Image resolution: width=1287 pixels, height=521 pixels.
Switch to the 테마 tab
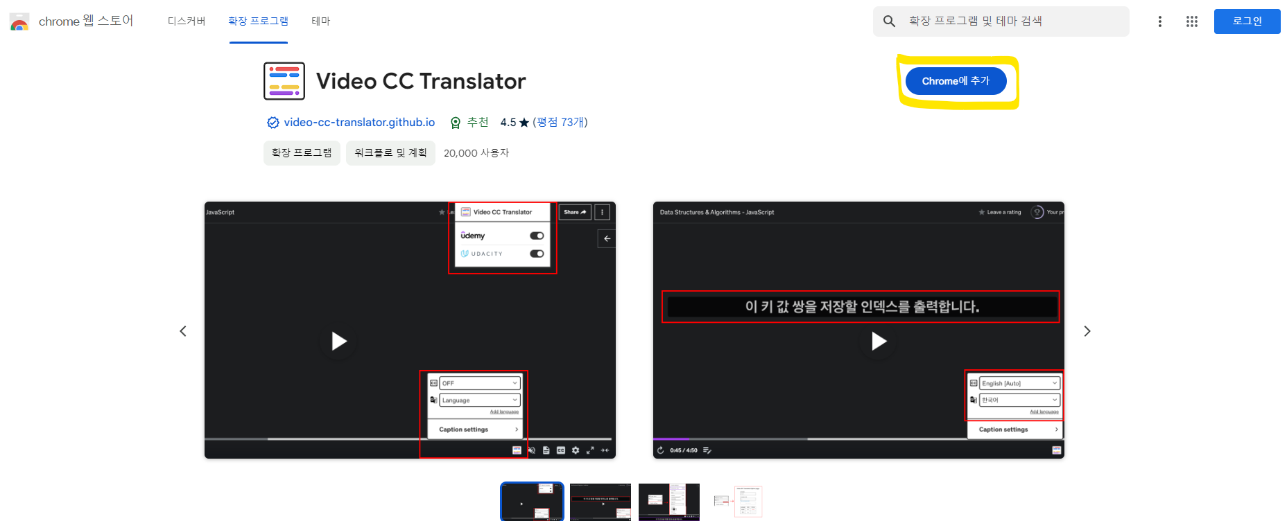(x=320, y=21)
